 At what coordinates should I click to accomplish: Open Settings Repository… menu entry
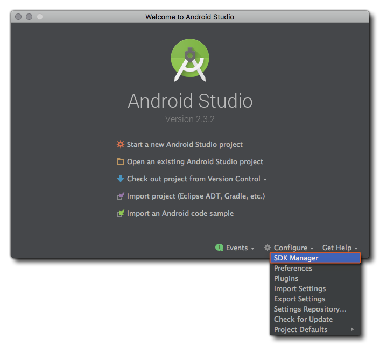click(315, 309)
